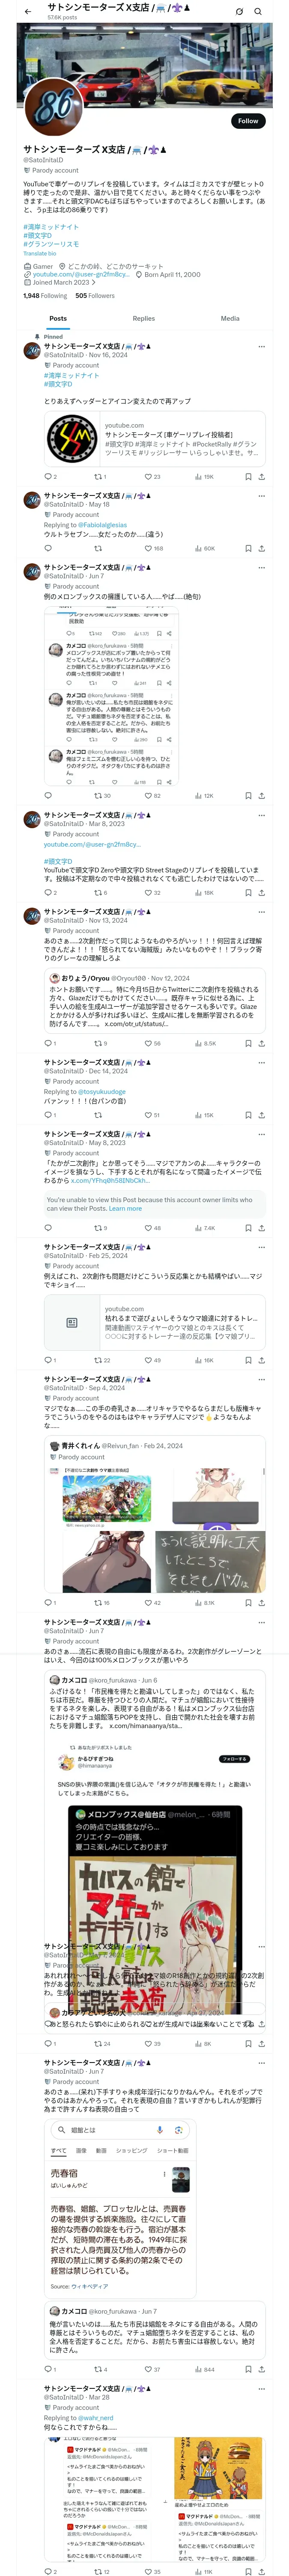Open the youtube.com link card in pinned post
The height and width of the screenshot is (2576, 289).
(155, 438)
